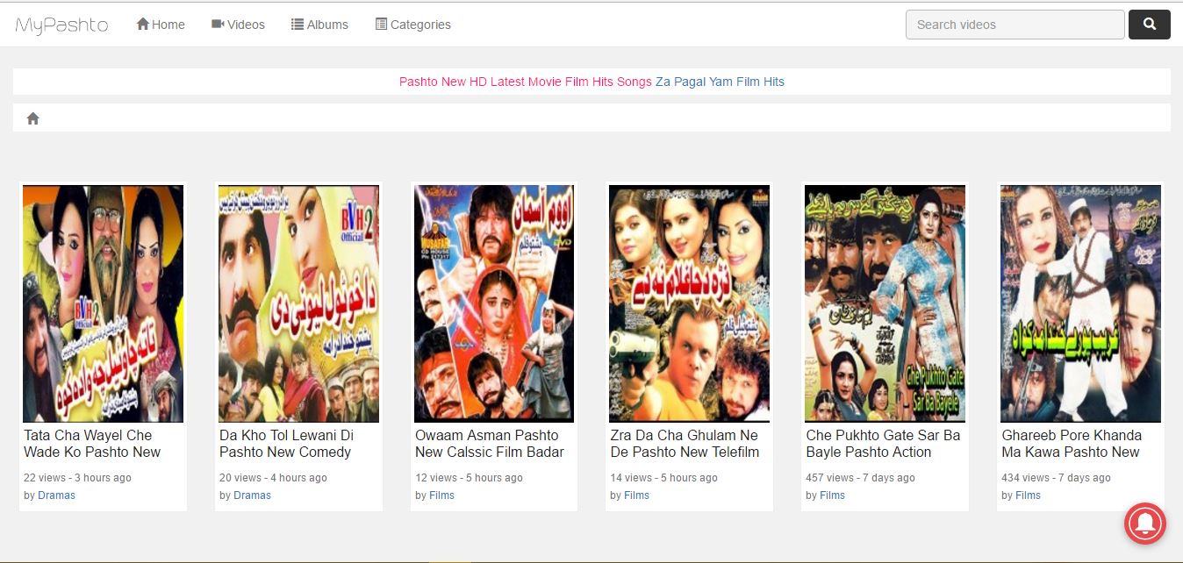Click title 'Owaam Asman Pashto New Calssic Film Badar'
The width and height of the screenshot is (1183, 563).
(490, 444)
